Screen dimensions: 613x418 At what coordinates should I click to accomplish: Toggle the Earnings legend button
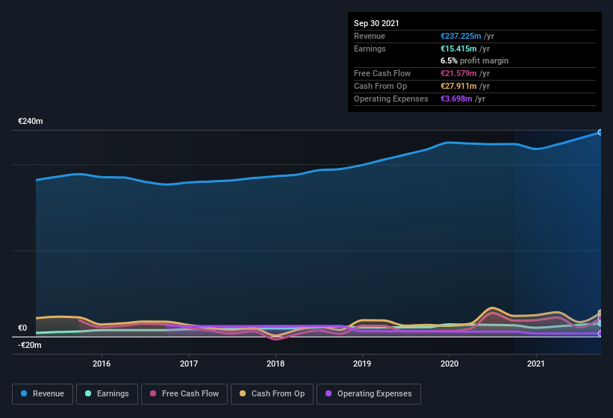tap(107, 394)
